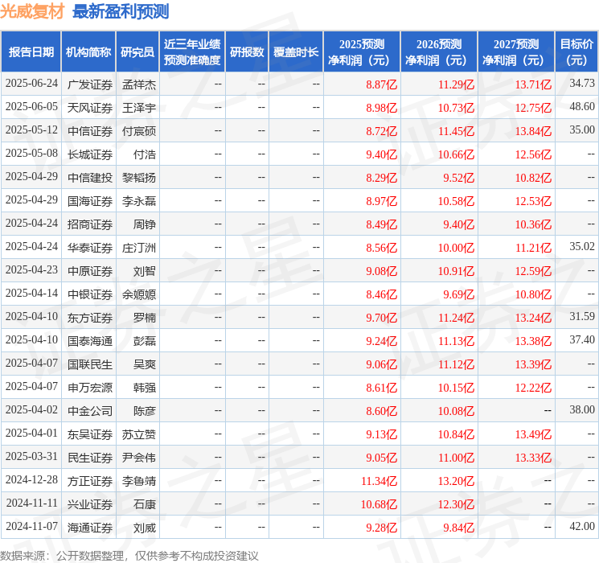Click the 最新盈利预测 heading text

[121, 11]
